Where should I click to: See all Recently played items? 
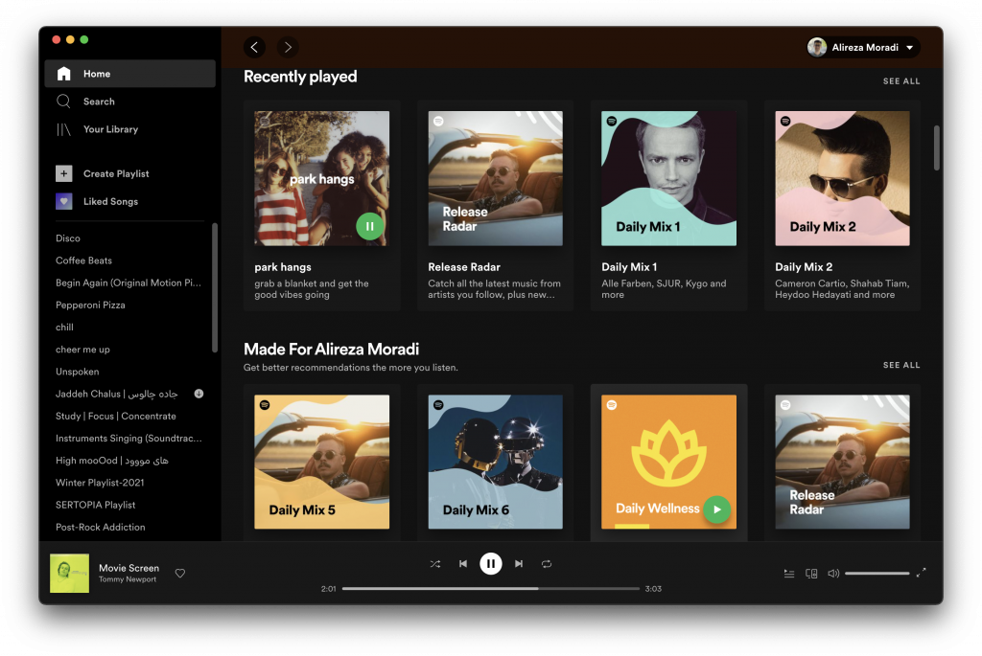901,81
